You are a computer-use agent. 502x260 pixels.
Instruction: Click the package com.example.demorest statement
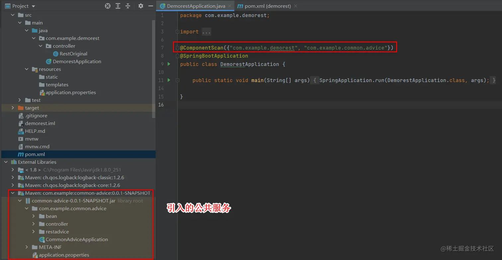225,15
